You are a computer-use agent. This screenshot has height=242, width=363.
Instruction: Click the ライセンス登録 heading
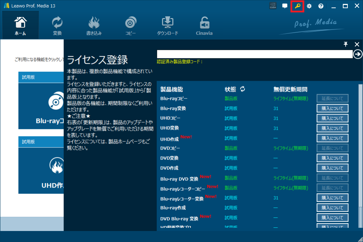[x=97, y=60]
